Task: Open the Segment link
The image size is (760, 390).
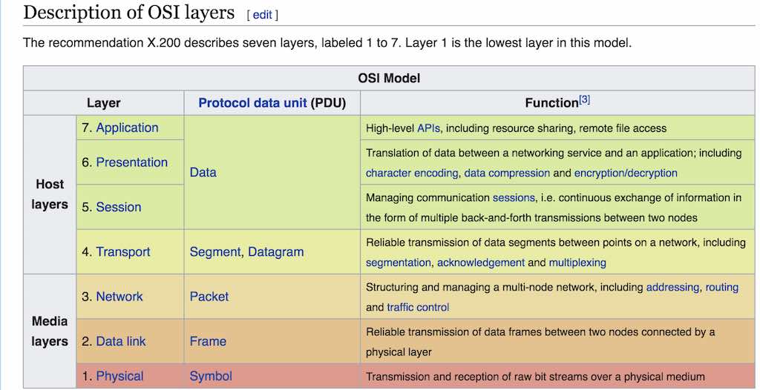Action: pyautogui.click(x=215, y=252)
